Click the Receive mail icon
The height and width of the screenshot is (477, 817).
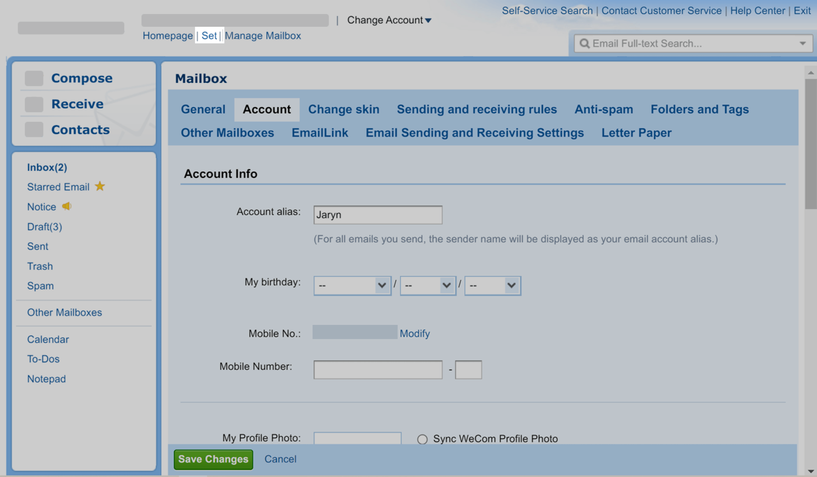click(34, 104)
